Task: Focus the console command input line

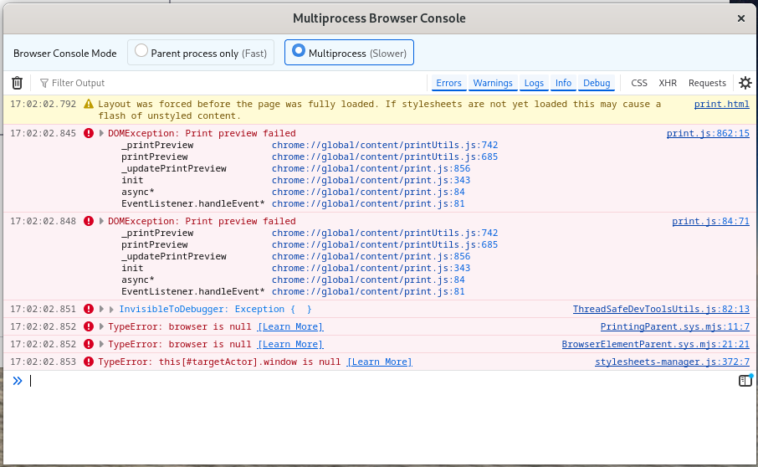Action: tap(382, 381)
